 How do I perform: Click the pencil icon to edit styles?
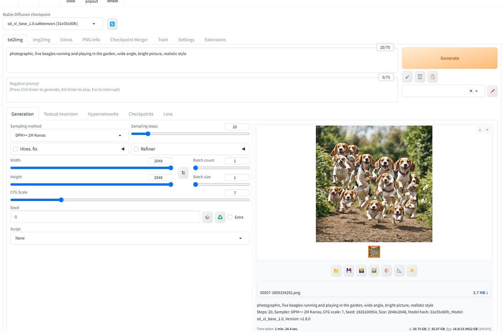click(x=492, y=91)
